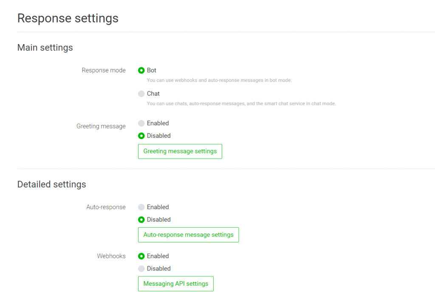Click the bot mode description text
435x293 pixels.
point(219,80)
